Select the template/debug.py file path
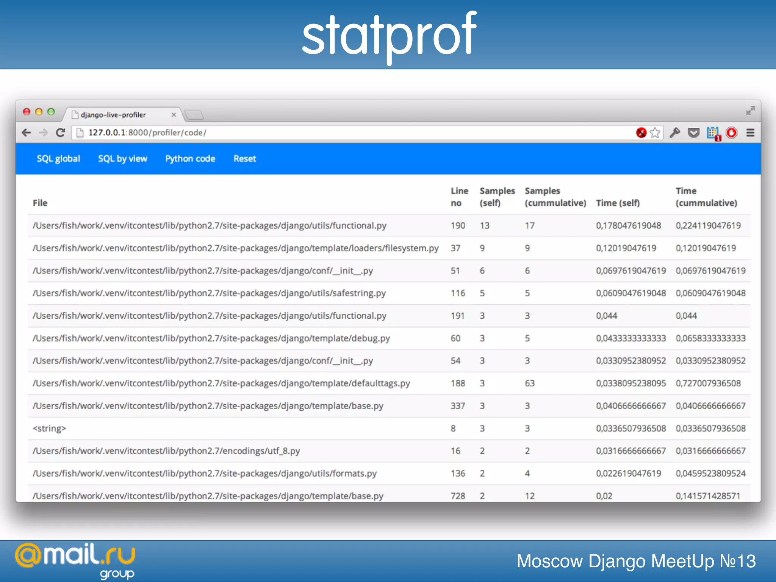The height and width of the screenshot is (582, 776). (x=211, y=338)
